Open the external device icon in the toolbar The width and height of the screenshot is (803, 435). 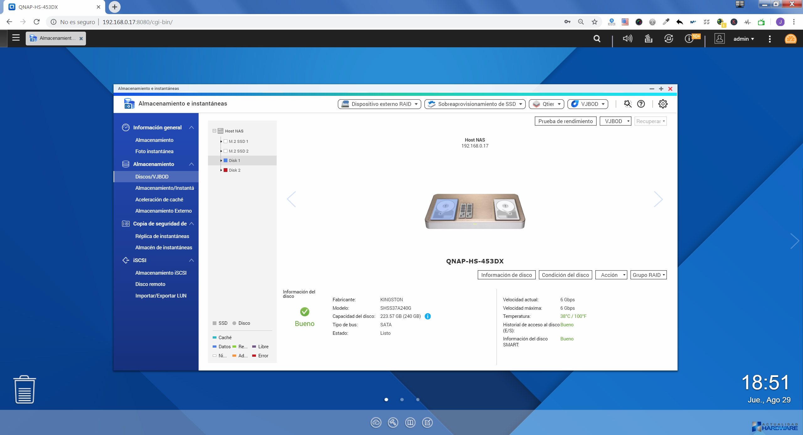pyautogui.click(x=668, y=39)
